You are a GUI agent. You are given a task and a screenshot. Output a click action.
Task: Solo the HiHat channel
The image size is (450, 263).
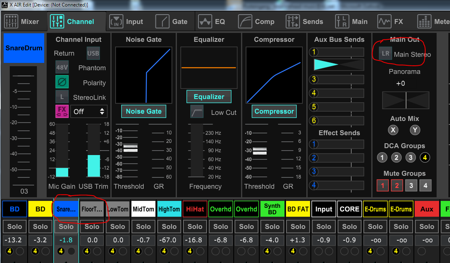coord(195,226)
